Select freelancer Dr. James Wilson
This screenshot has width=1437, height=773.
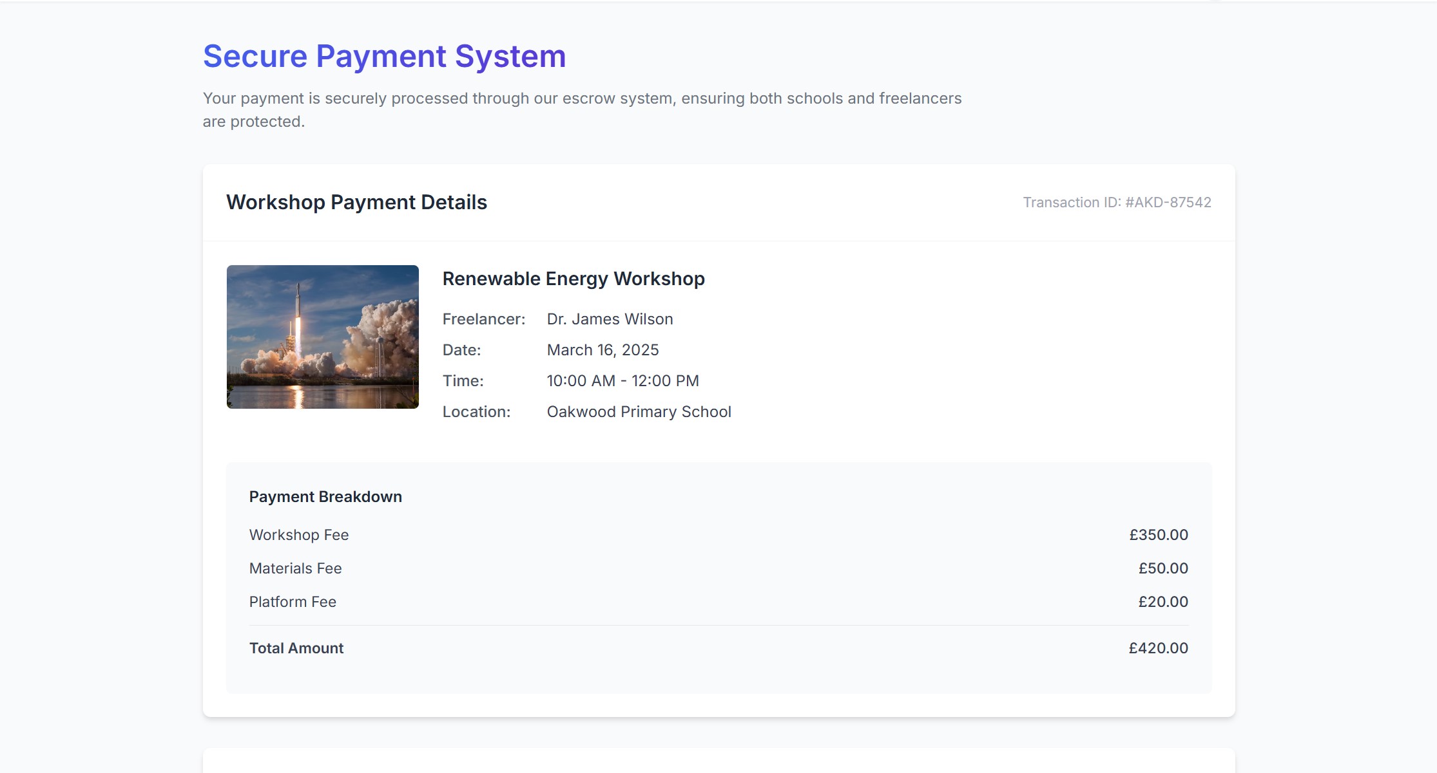609,319
